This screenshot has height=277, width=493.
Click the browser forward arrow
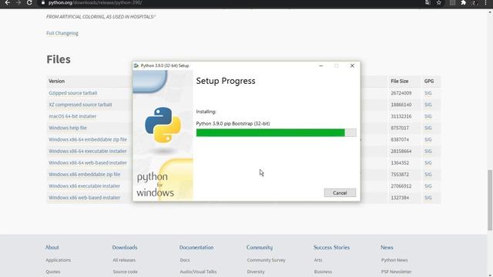tap(18, 2)
